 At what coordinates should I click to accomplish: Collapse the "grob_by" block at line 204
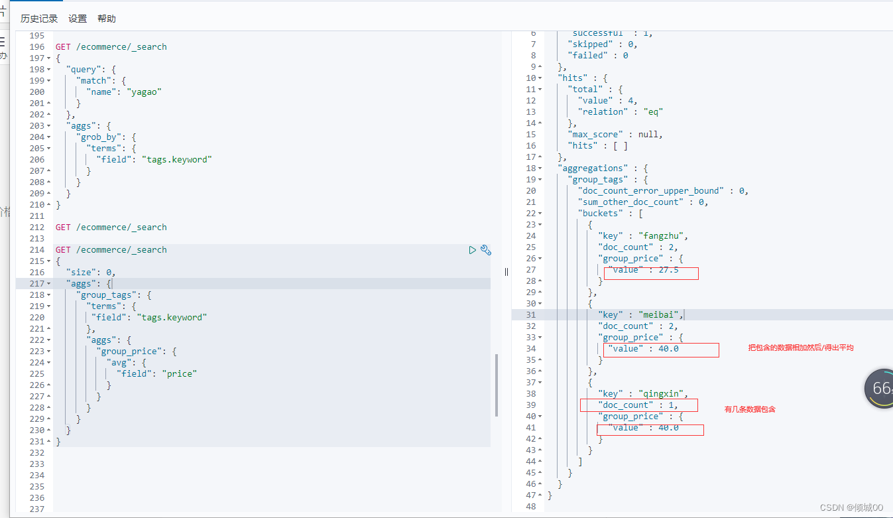tap(49, 137)
